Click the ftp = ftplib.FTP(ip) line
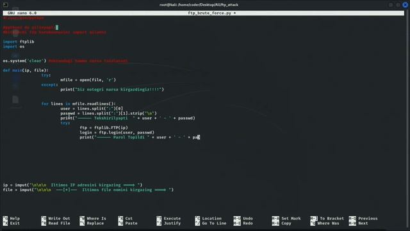This screenshot has width=410, height=231. (x=104, y=128)
